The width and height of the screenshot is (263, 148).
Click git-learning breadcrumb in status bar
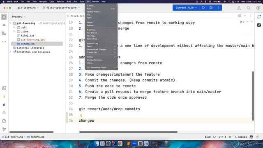(12, 137)
